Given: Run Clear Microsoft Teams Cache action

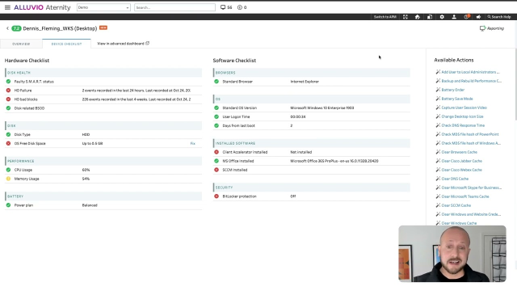Looking at the screenshot, I should (x=465, y=196).
